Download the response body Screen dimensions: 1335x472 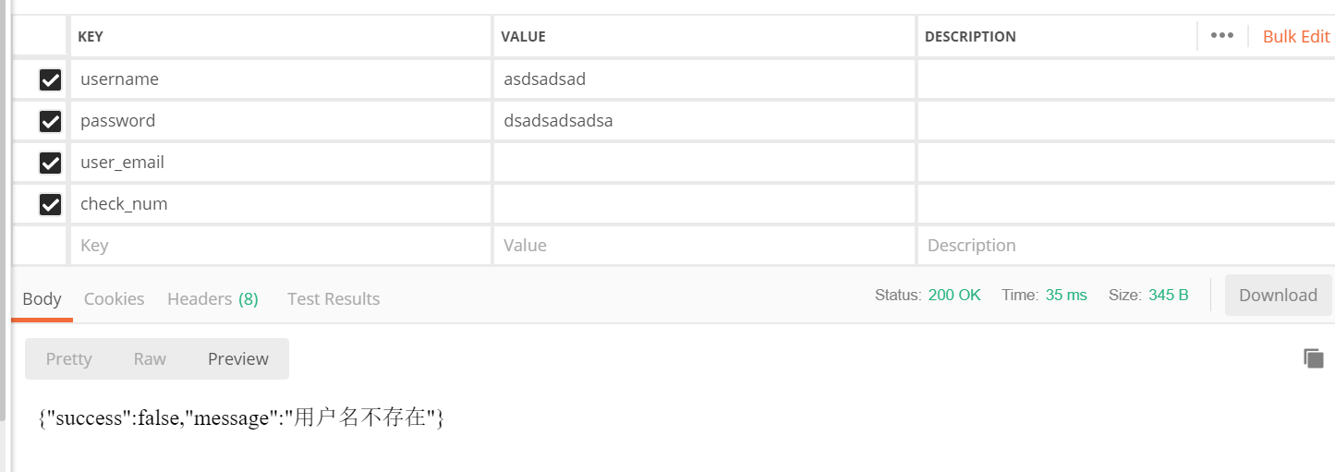(x=1278, y=296)
